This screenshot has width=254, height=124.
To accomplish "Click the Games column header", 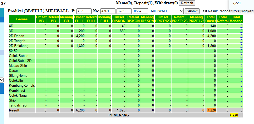I will [22, 19].
